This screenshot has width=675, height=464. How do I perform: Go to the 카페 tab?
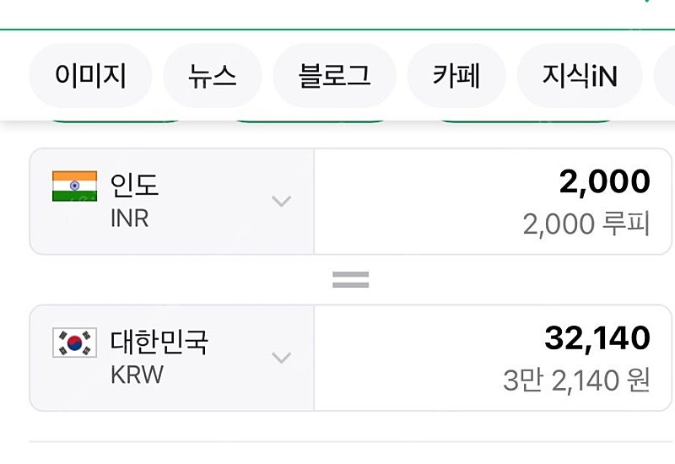coord(456,76)
